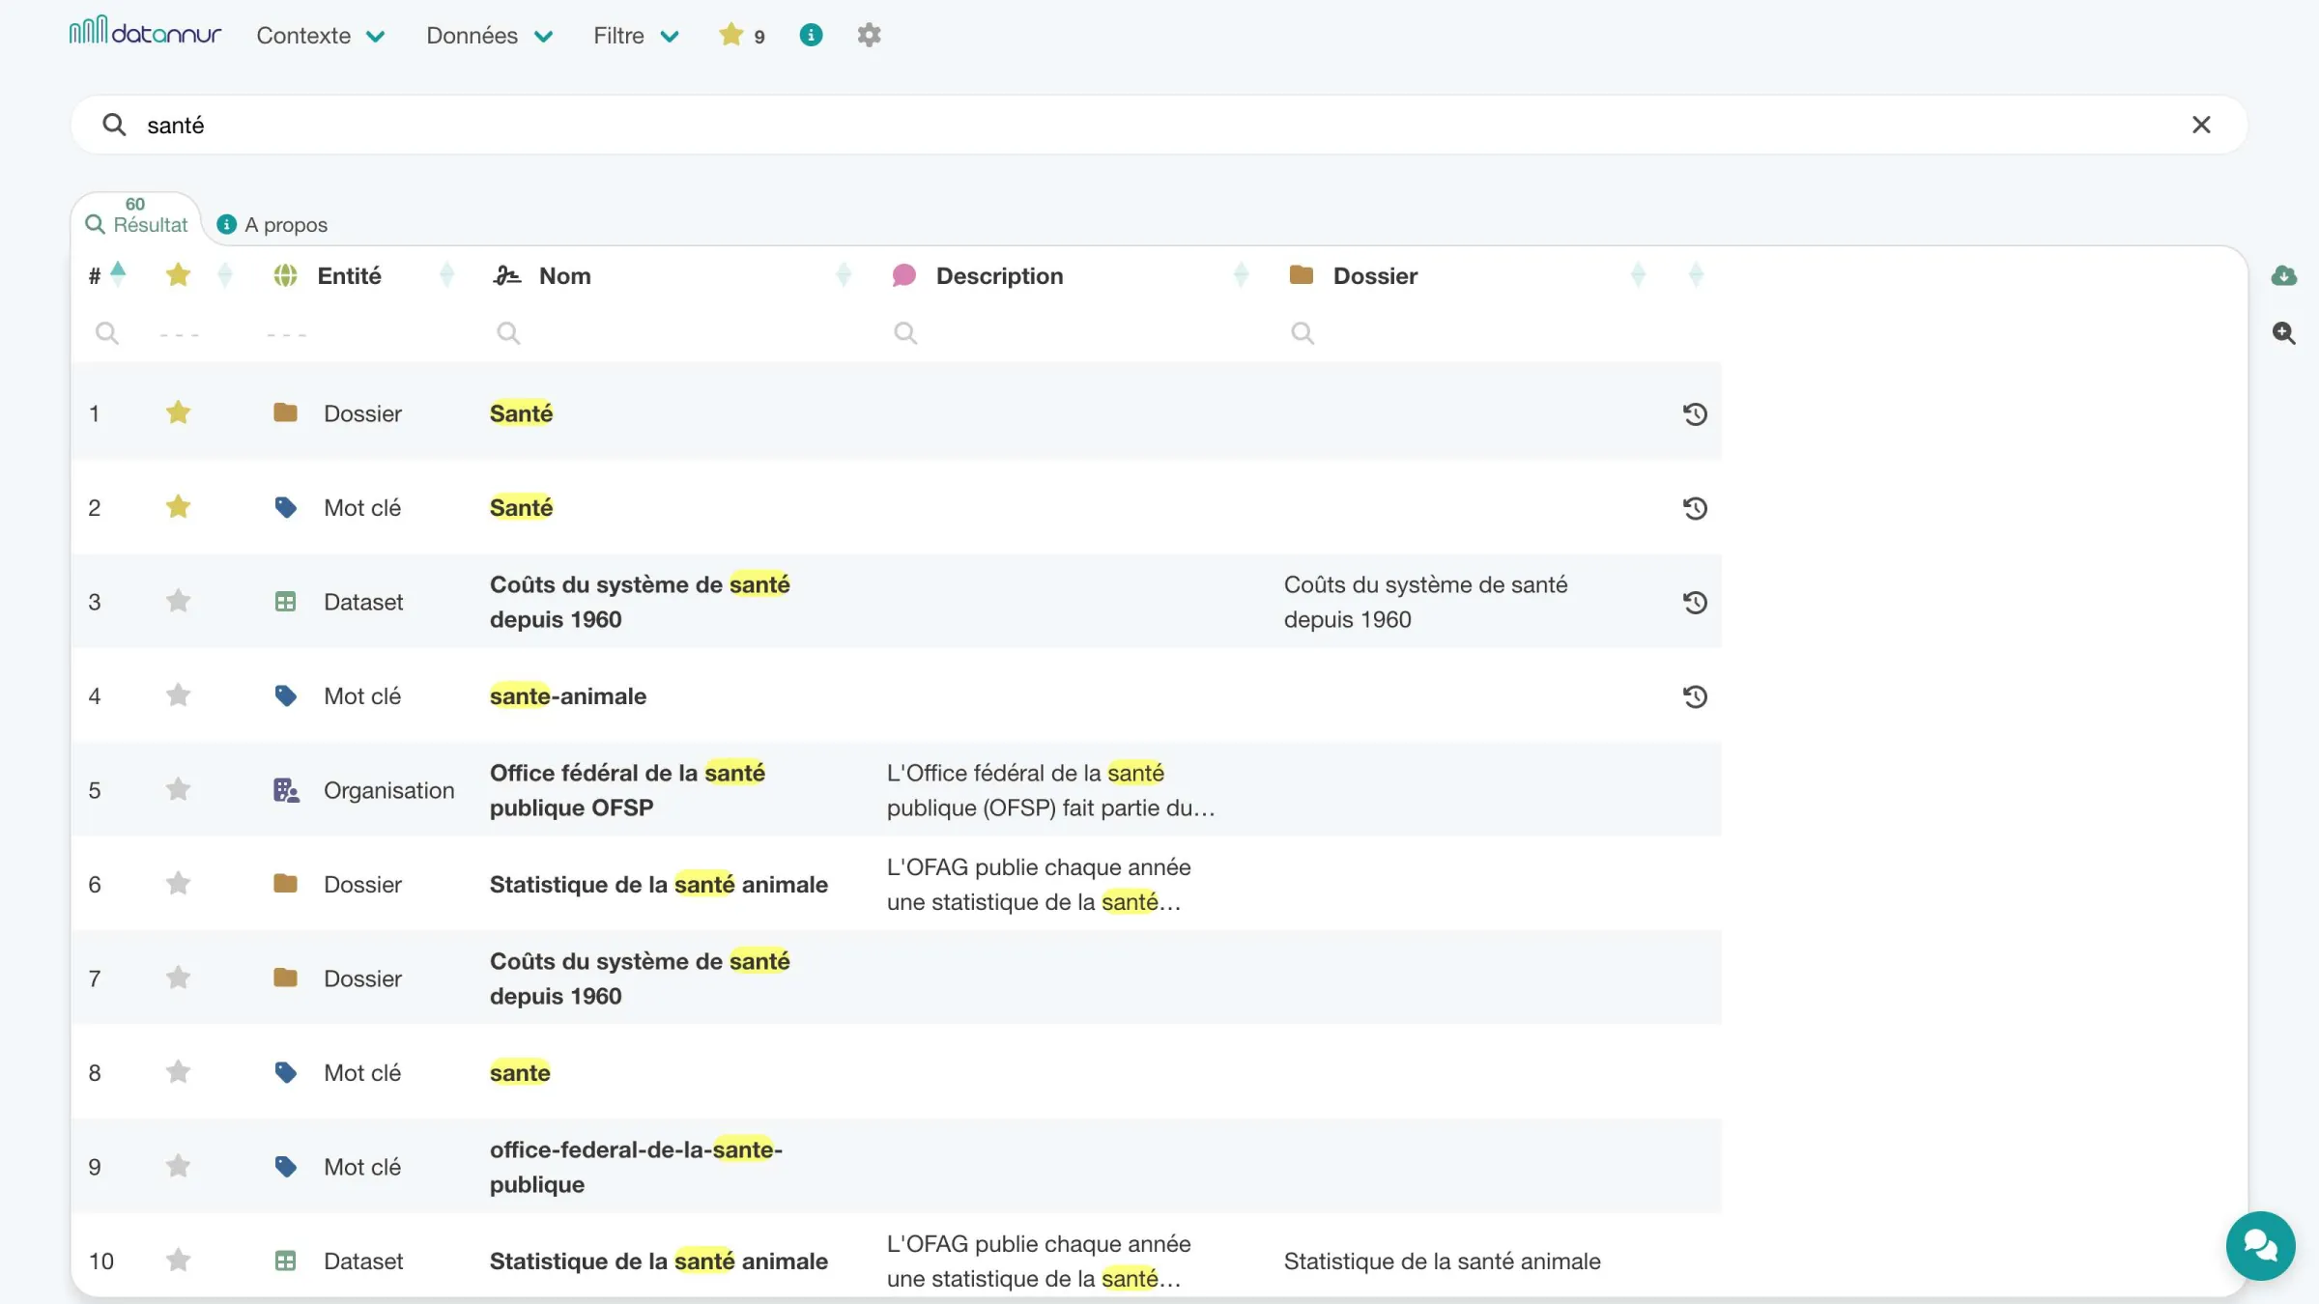Clear the search with the X icon
This screenshot has height=1304, width=2319.
2201,125
